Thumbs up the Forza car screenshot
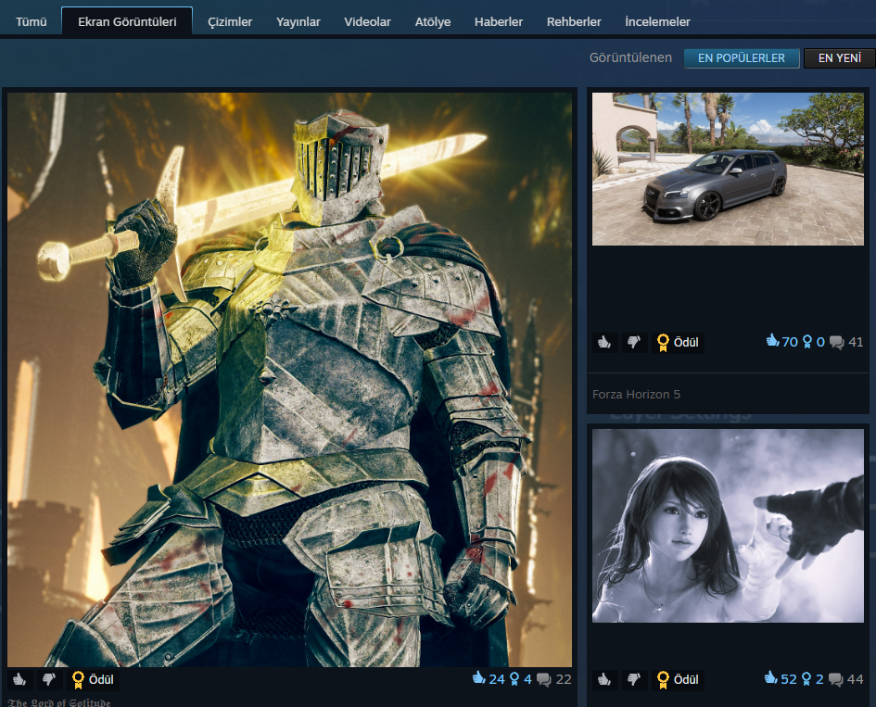The height and width of the screenshot is (707, 876). [x=604, y=342]
